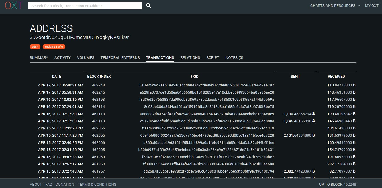Click the magnifying glass search icon
Viewport: 382px width, 188px height.
pyautogui.click(x=148, y=6)
